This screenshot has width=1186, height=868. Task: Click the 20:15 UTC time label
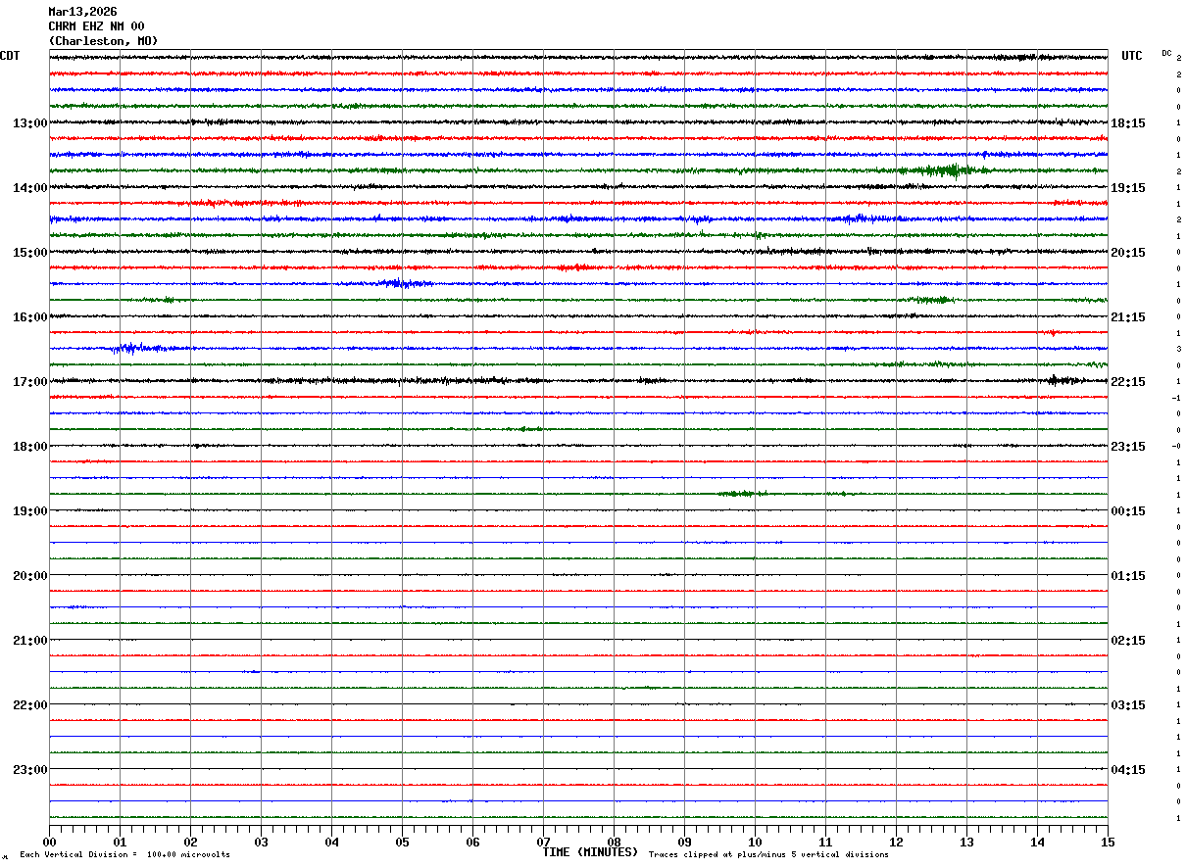coord(1128,253)
